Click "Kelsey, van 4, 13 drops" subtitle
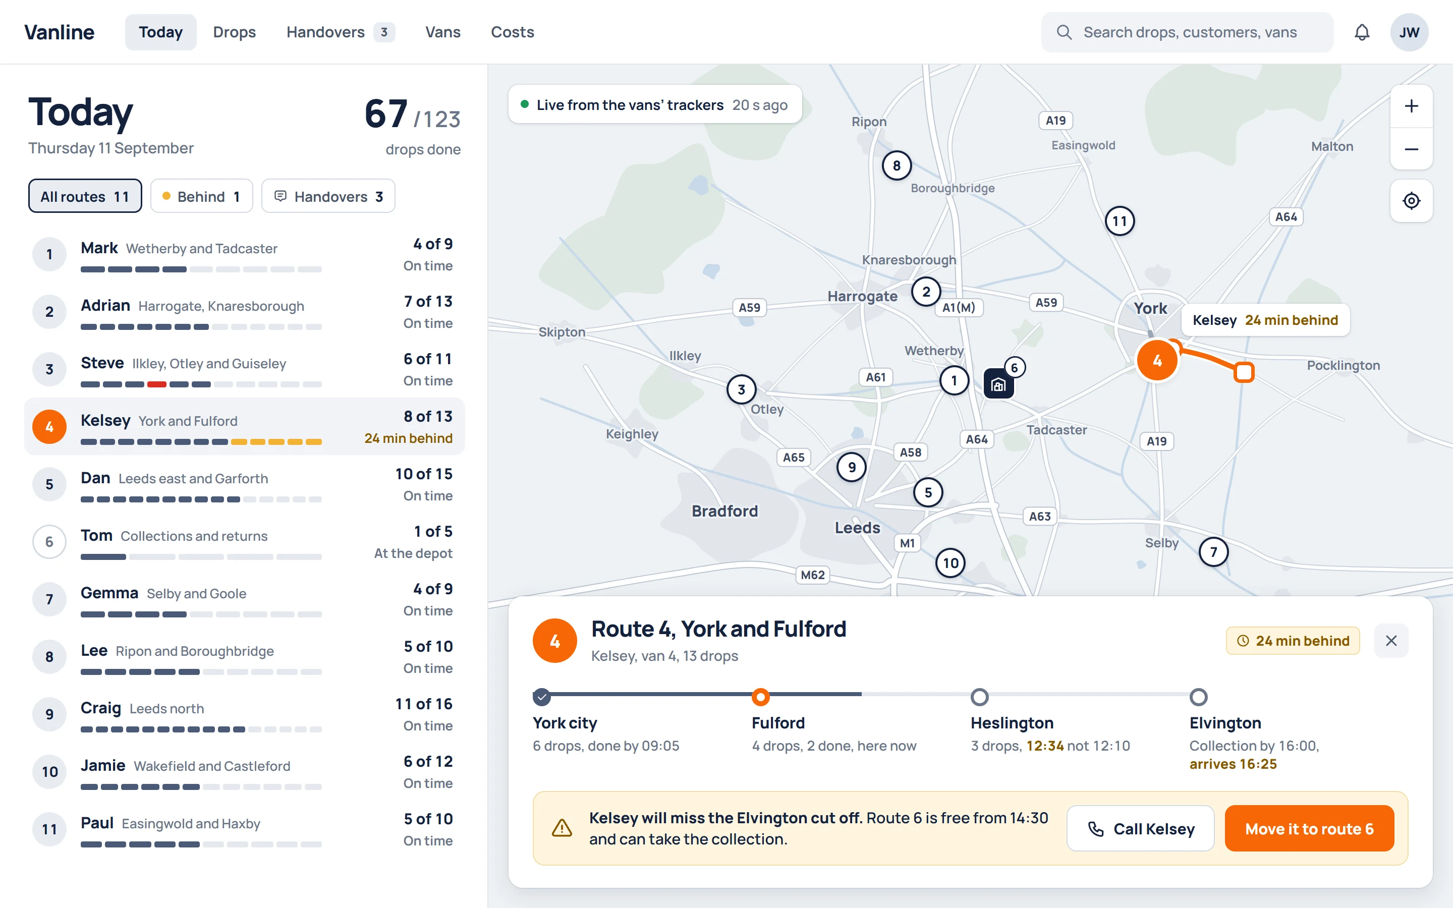Image resolution: width=1453 pixels, height=908 pixels. tap(664, 656)
